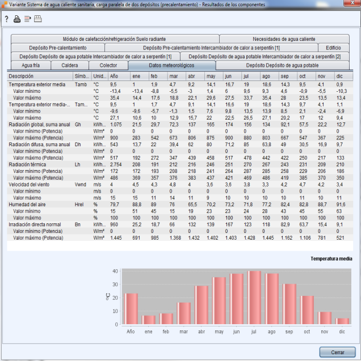Click the application icon in title bar

[x=5, y=5]
